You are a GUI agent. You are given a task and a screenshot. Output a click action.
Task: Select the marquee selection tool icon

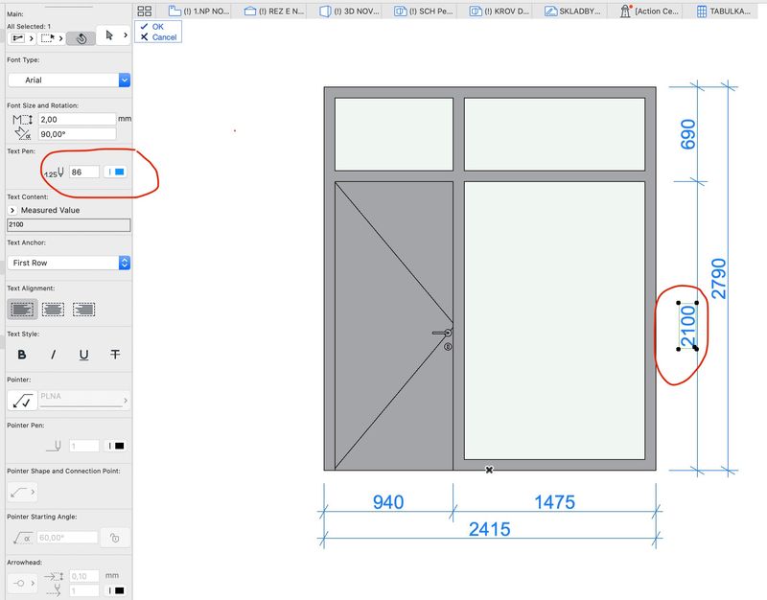pos(47,38)
